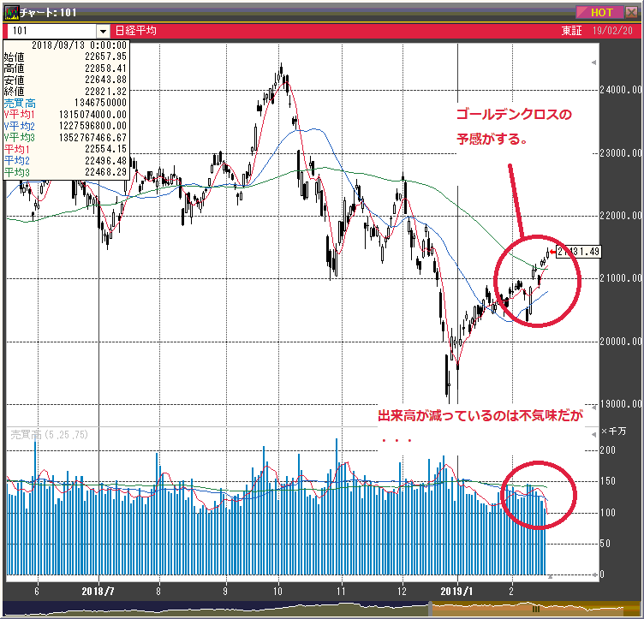644x619 pixels.
Task: Click the grip handle in orange navigator region
Action: pos(535,609)
